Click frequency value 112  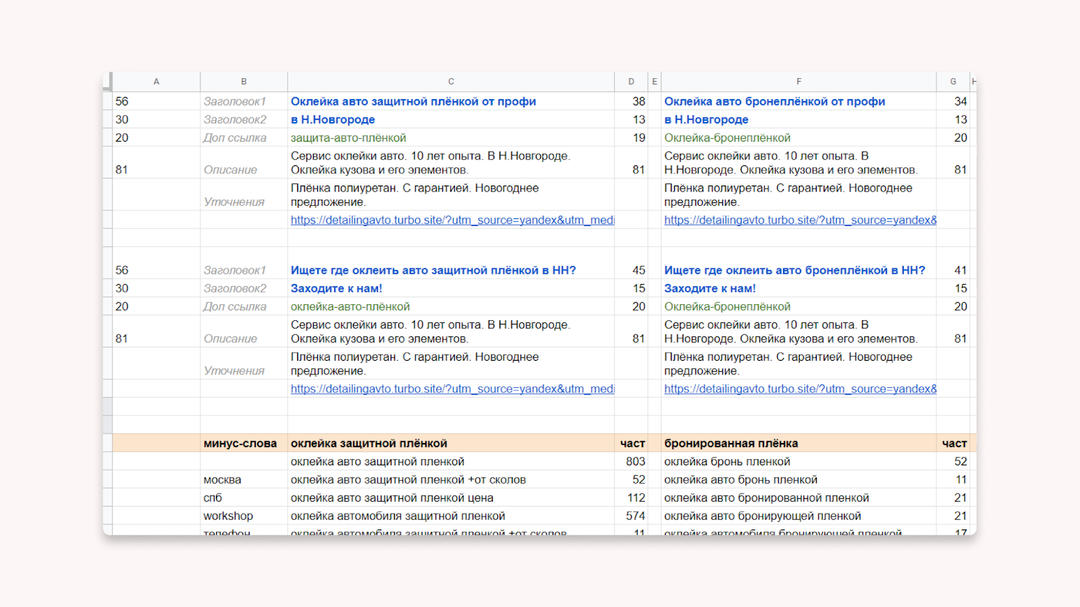[636, 498]
